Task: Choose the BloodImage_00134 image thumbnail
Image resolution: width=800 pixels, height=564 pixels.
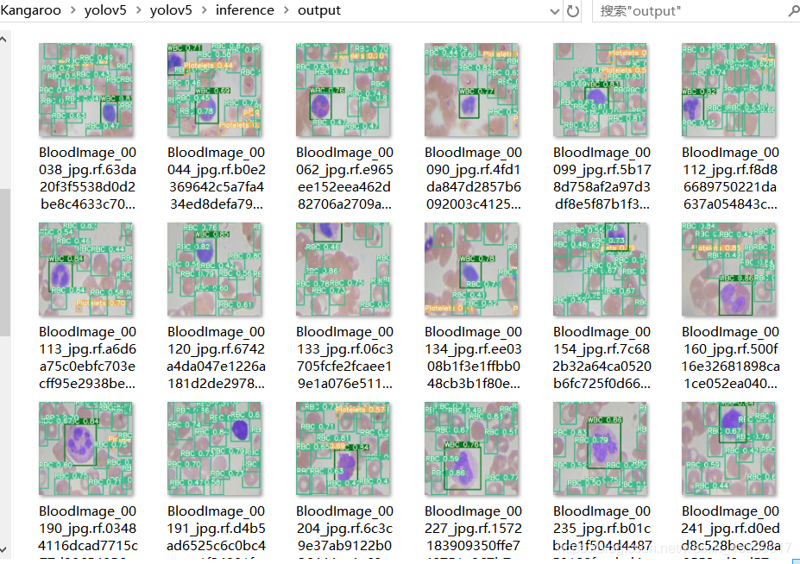Action: coord(472,269)
